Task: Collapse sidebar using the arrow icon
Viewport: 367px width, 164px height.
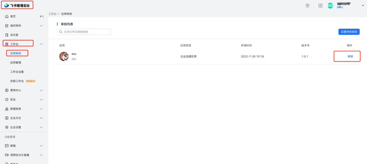Action: point(41,17)
